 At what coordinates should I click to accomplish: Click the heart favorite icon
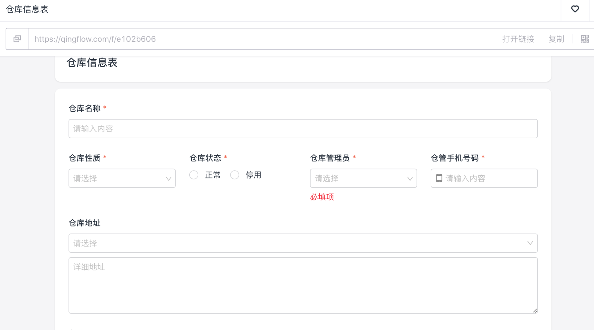[x=575, y=9]
